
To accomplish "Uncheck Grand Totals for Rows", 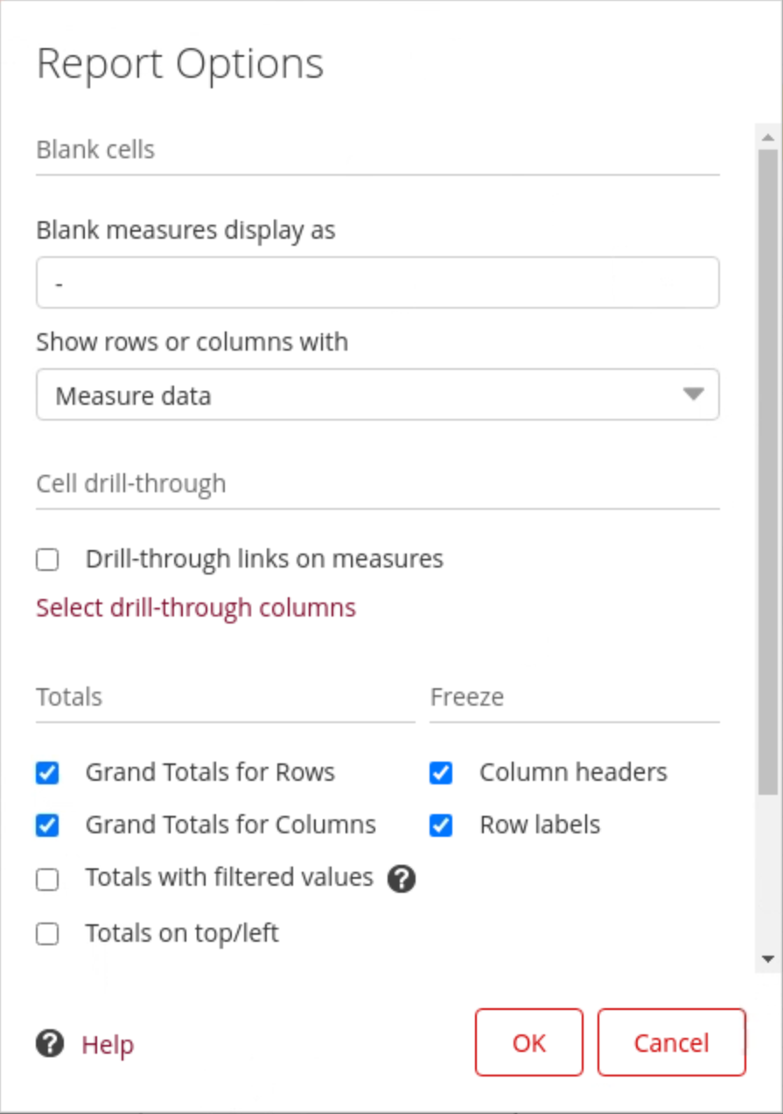I will [x=48, y=773].
